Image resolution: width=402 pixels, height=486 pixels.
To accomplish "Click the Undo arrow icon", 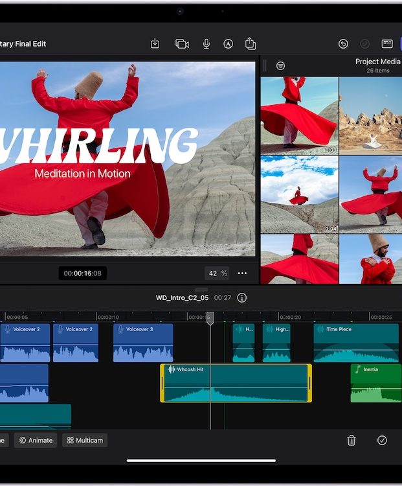I will click(x=343, y=43).
